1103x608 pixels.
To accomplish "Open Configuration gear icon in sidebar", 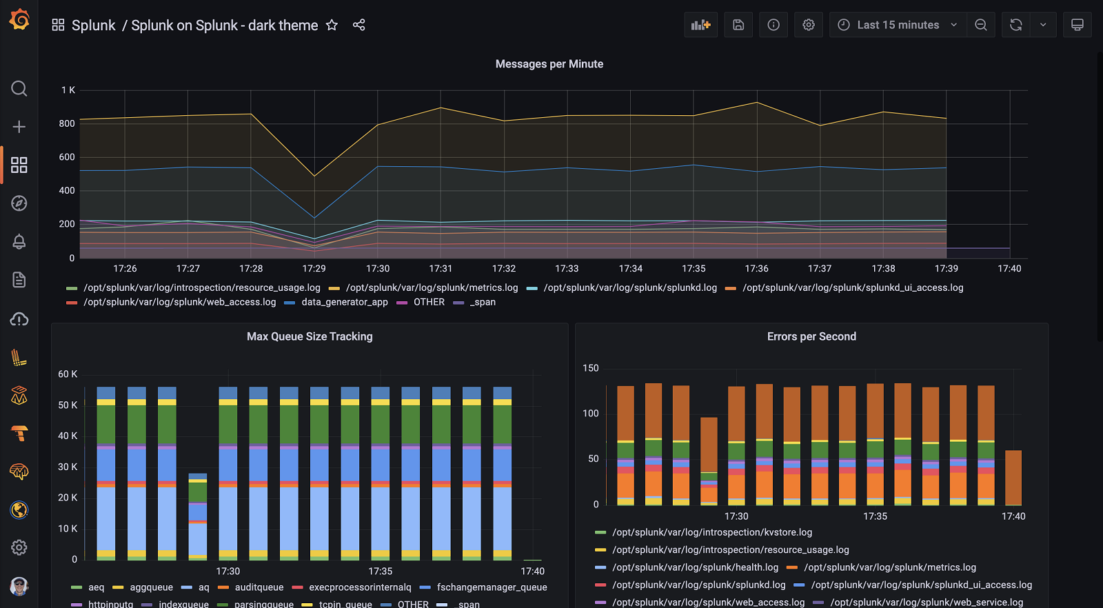I will coord(19,547).
